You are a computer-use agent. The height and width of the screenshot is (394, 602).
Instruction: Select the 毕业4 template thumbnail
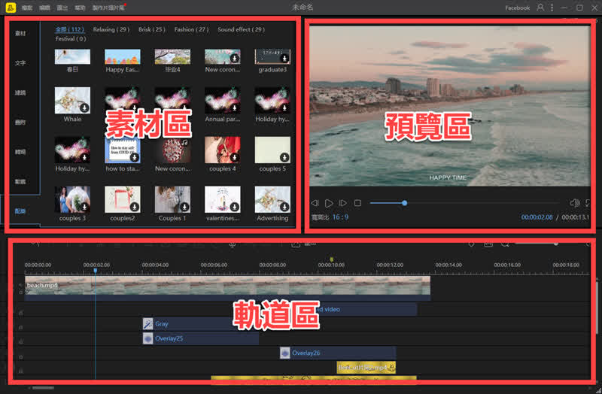172,57
